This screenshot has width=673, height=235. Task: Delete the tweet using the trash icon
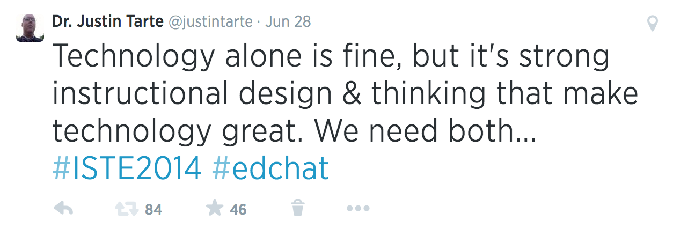(298, 208)
